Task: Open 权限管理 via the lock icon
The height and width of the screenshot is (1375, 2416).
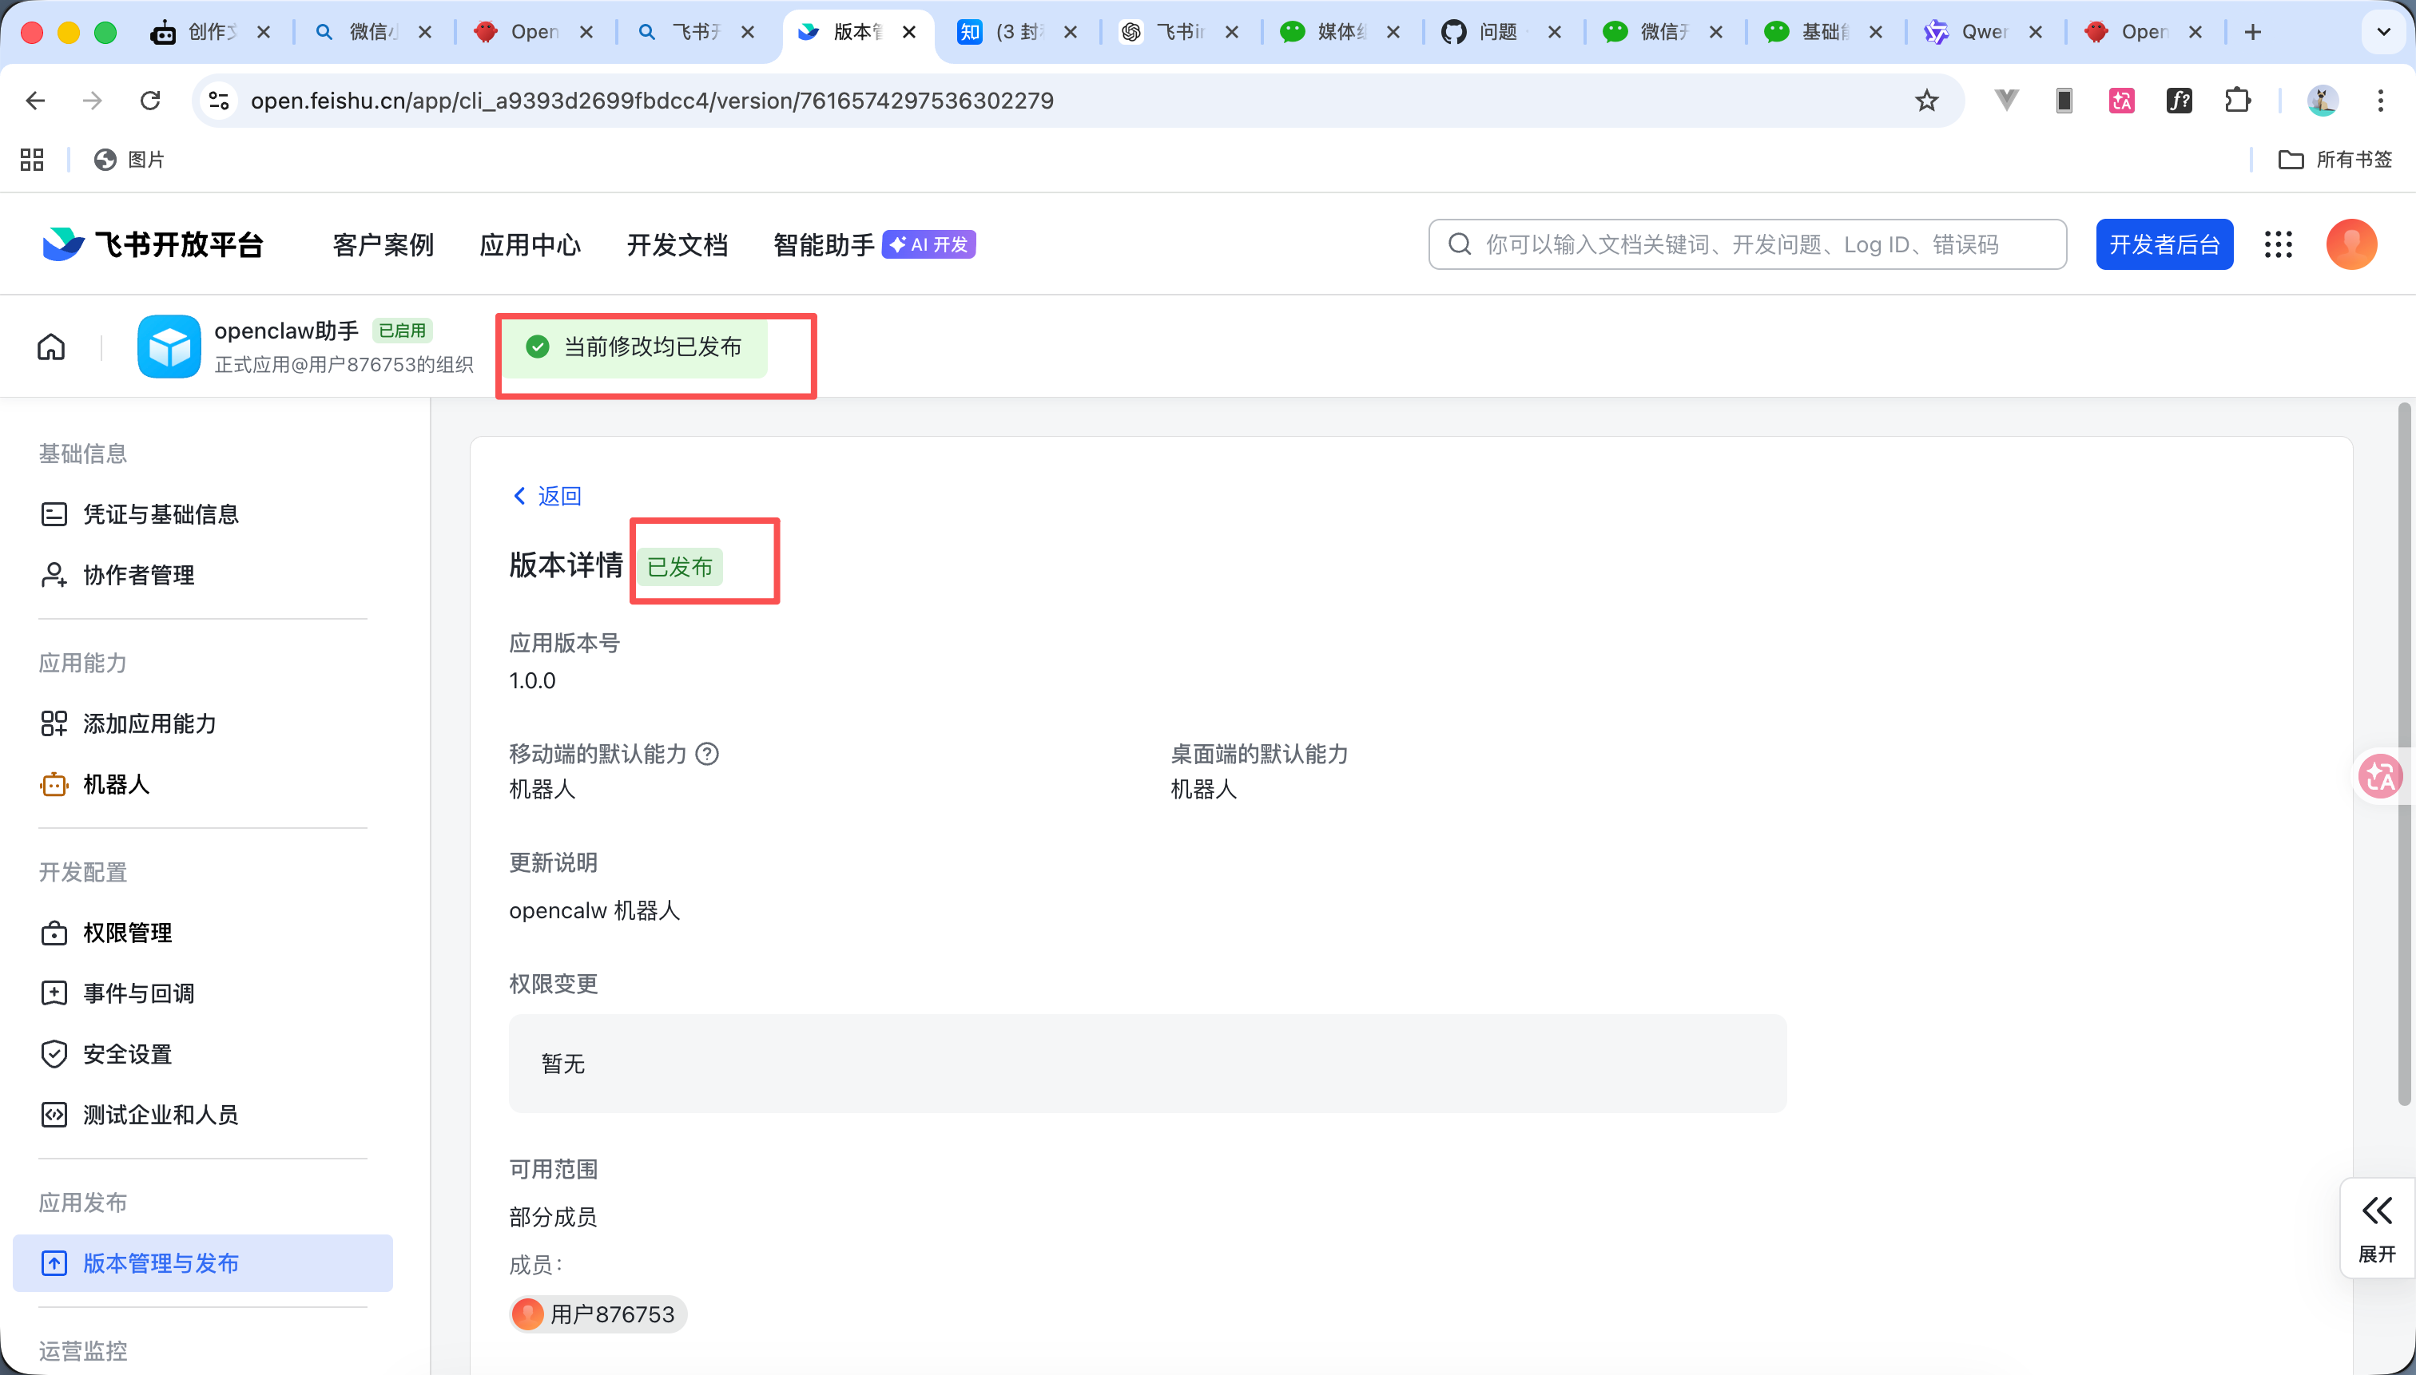Action: coord(54,933)
